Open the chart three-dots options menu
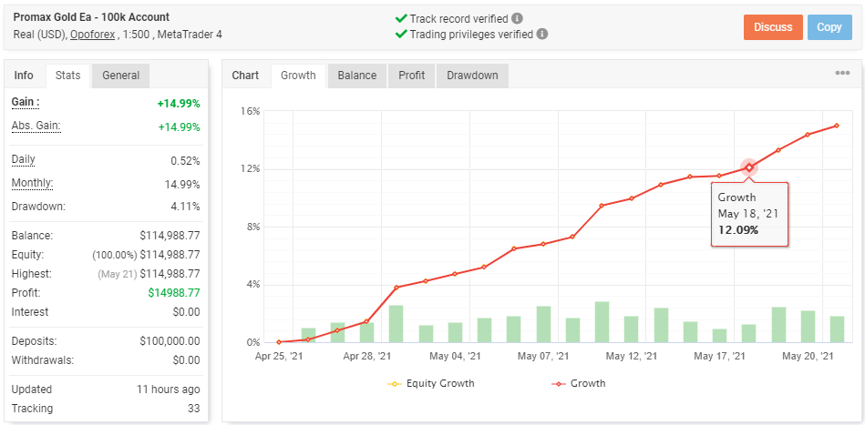Image resolution: width=865 pixels, height=425 pixels. [842, 74]
